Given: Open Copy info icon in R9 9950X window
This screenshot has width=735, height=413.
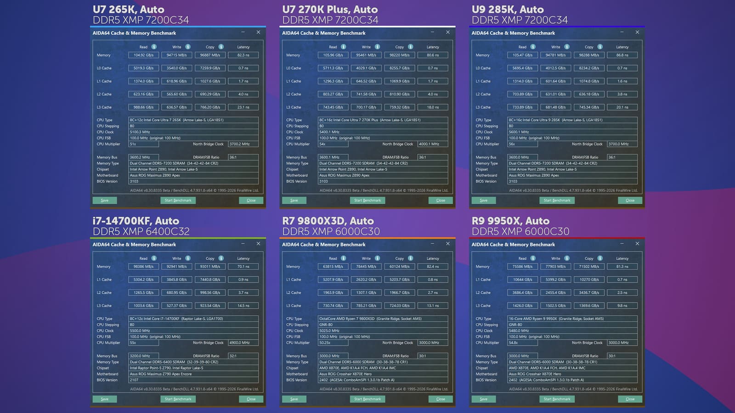Looking at the screenshot, I should click(x=600, y=258).
